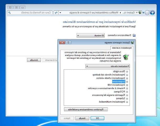Click OK in the power options dialog
The image size is (160, 126).
(x=98, y=118)
